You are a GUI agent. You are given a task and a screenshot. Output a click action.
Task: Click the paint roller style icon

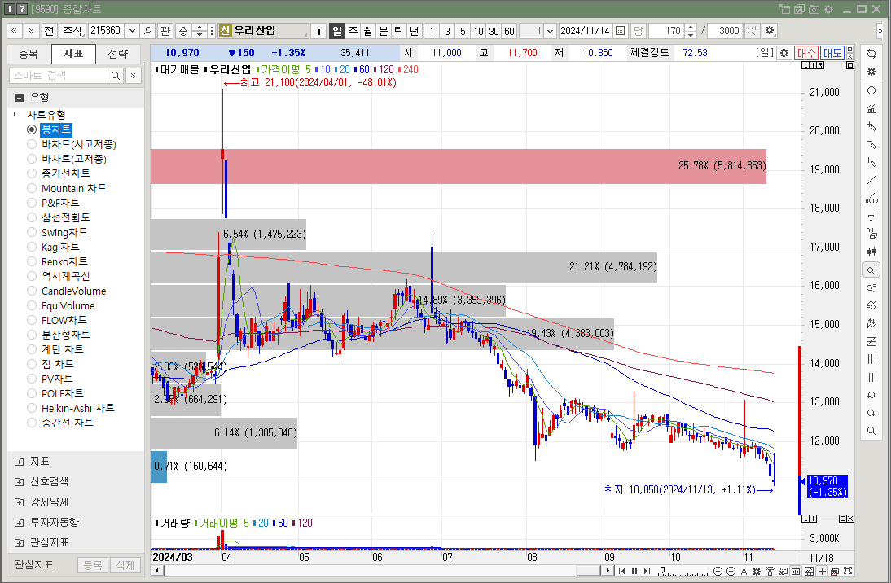[770, 571]
